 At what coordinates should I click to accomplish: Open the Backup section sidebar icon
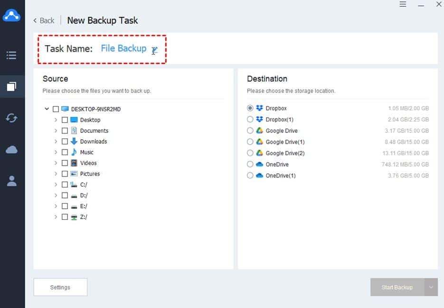pyautogui.click(x=11, y=86)
